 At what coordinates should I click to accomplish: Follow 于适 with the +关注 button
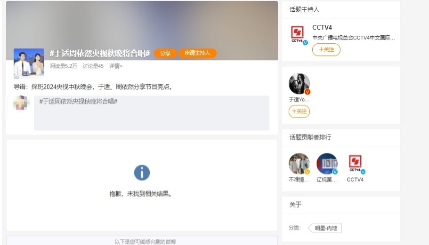tap(299, 111)
